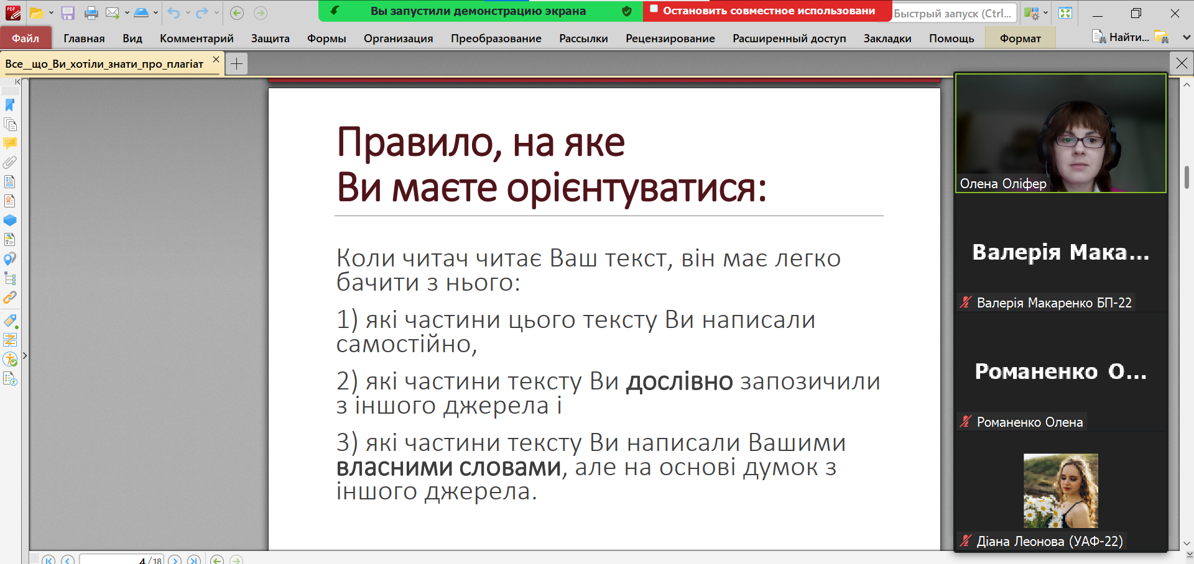The image size is (1194, 564).
Task: Open the Файл menu
Action: [x=25, y=39]
